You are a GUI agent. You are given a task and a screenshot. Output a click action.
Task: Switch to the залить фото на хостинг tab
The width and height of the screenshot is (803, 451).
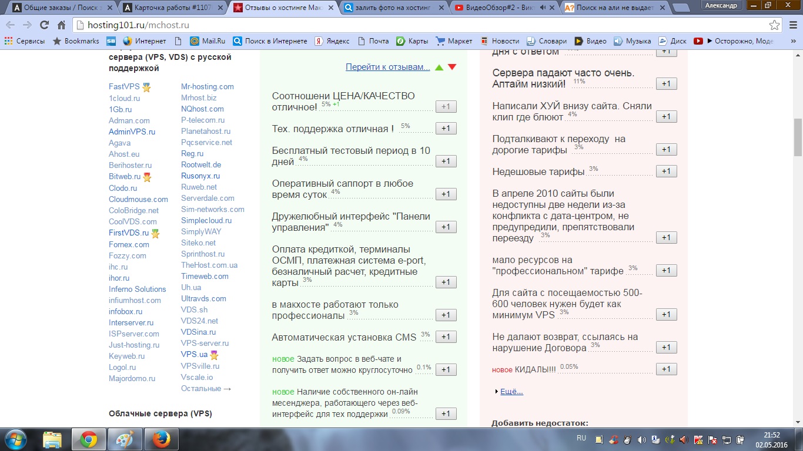pyautogui.click(x=394, y=8)
